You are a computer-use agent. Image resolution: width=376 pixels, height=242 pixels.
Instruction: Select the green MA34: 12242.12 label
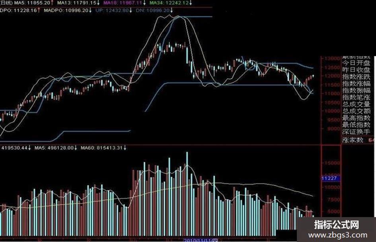coord(171,3)
